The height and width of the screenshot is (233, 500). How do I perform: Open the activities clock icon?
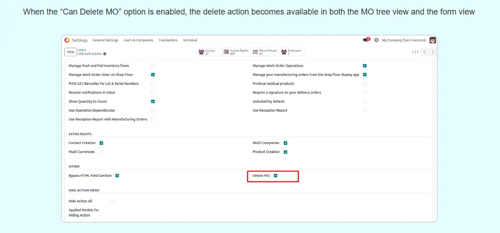click(376, 40)
